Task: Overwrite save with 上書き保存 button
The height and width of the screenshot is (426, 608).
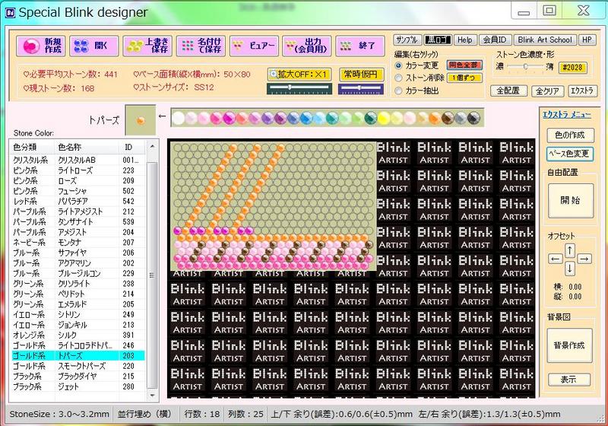Action: [147, 46]
